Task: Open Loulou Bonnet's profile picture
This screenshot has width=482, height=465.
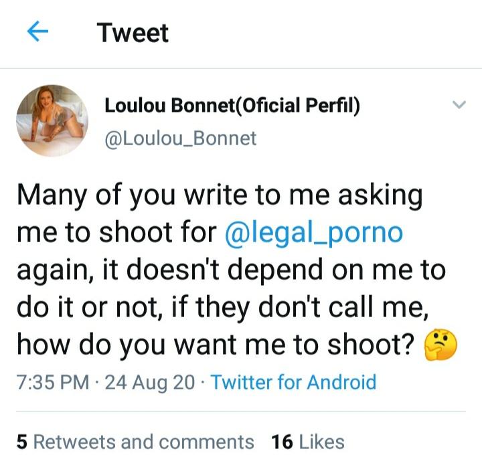Action: coord(52,120)
